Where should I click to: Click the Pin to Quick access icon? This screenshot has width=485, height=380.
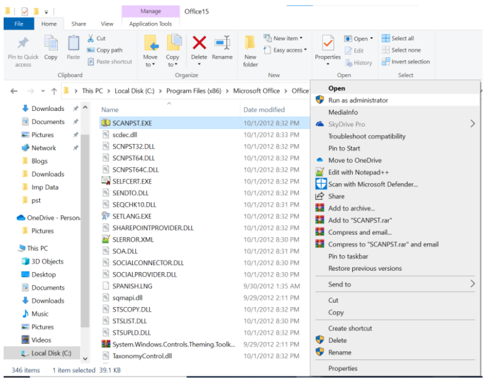[23, 43]
